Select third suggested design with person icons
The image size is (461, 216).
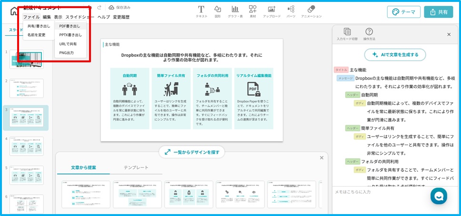coord(189,195)
